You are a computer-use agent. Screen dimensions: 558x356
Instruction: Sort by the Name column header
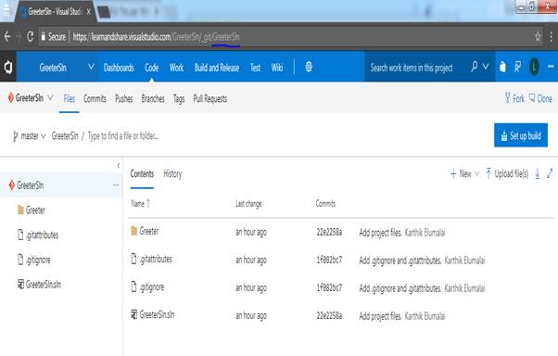140,204
